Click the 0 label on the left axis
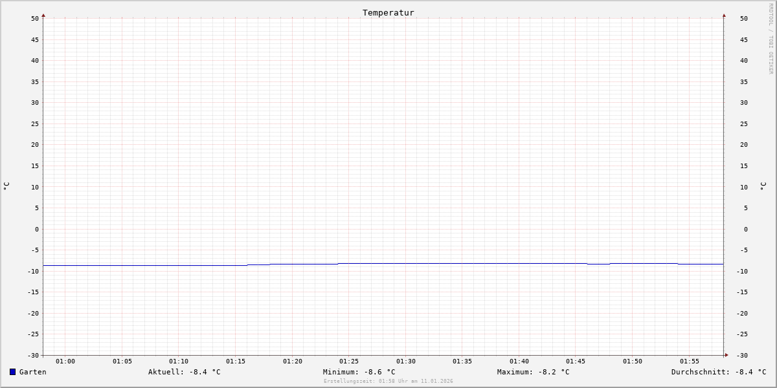 click(37, 229)
